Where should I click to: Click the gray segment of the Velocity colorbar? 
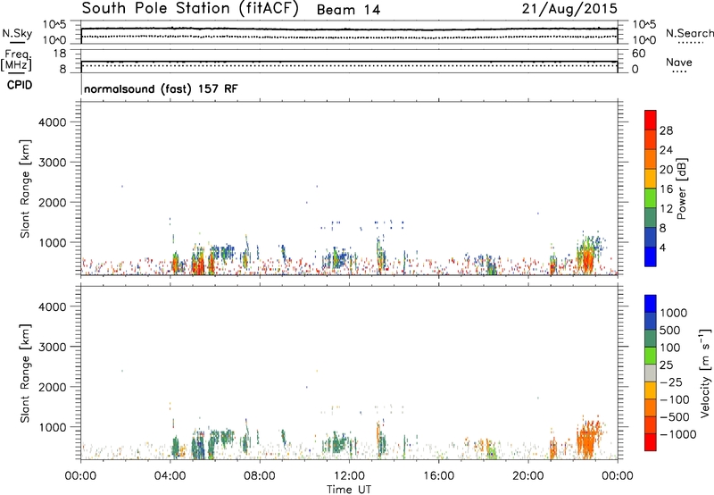pos(651,373)
